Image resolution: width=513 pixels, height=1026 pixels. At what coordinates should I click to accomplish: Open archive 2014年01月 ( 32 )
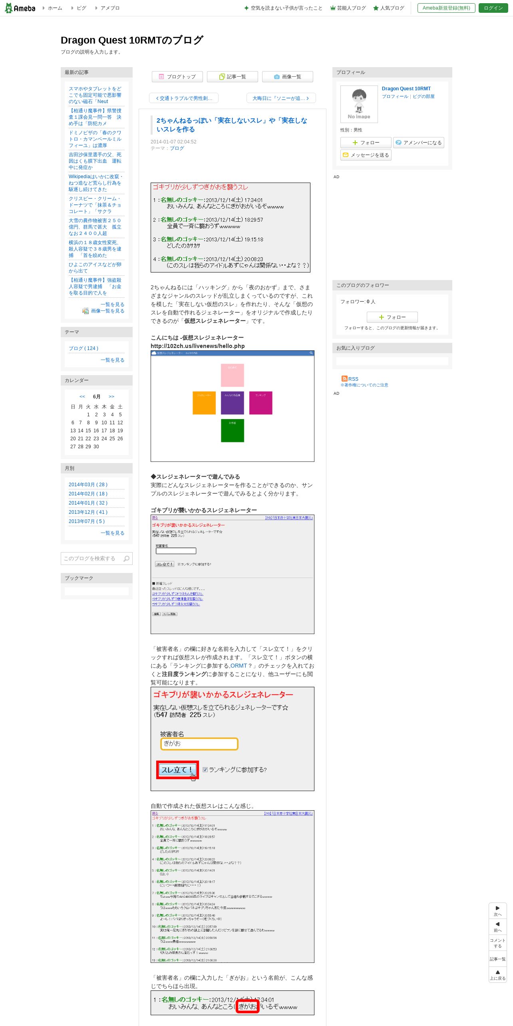(x=88, y=503)
